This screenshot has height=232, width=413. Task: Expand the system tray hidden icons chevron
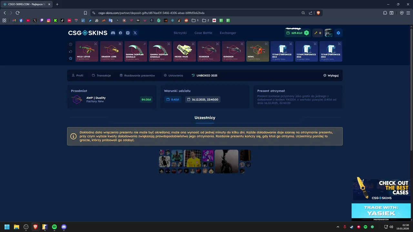tap(338, 227)
